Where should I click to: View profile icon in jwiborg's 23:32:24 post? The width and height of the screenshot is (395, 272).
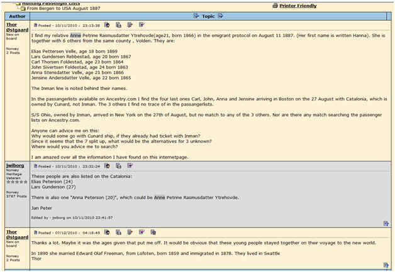click(x=107, y=166)
